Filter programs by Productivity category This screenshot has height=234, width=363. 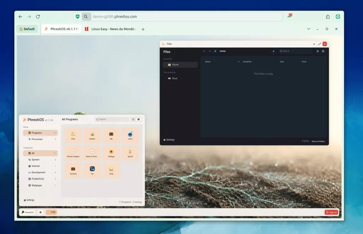tap(40, 179)
